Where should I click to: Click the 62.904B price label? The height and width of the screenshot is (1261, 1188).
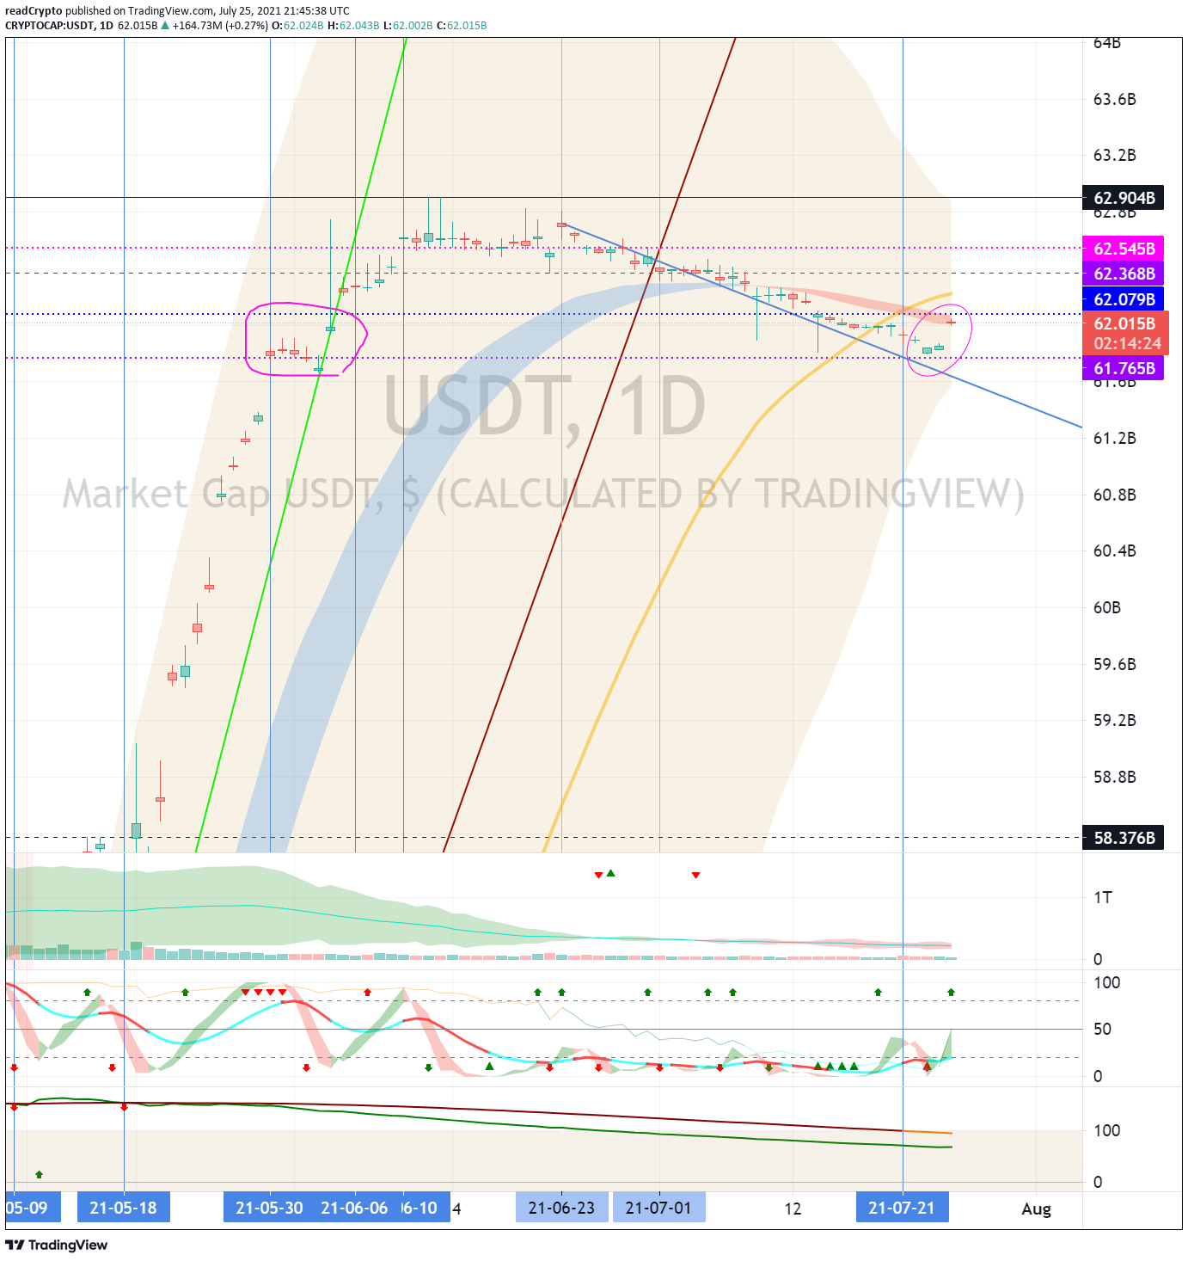pos(1123,198)
